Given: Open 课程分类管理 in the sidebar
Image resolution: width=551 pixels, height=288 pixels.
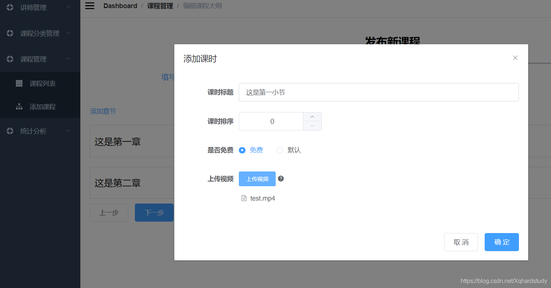Looking at the screenshot, I should tap(40, 33).
